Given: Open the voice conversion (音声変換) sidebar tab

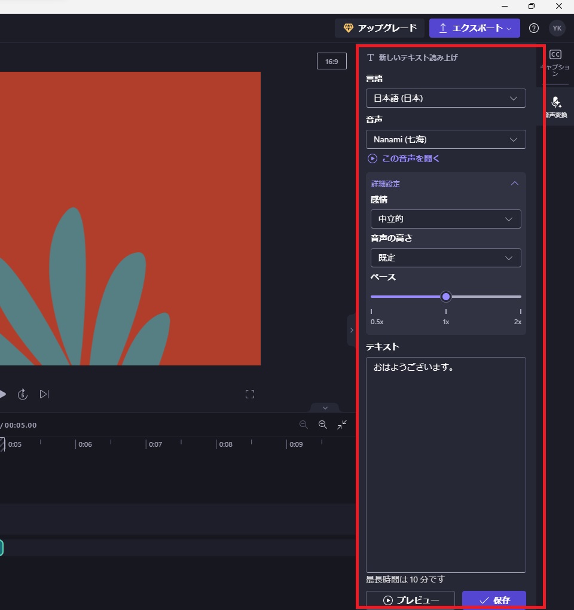Looking at the screenshot, I should coord(556,106).
